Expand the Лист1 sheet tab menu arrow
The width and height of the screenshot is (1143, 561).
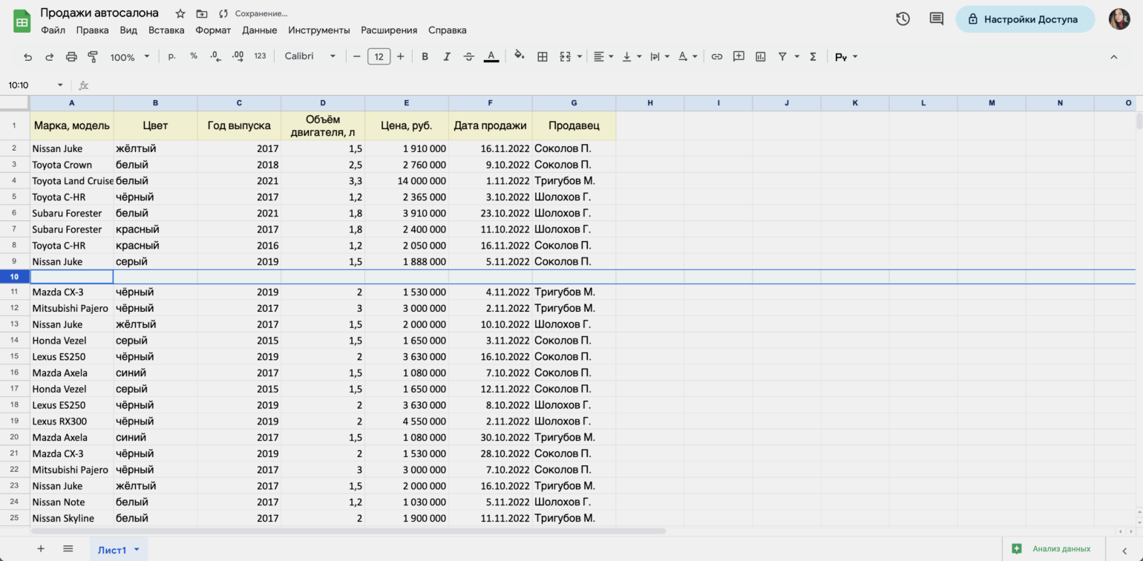click(x=137, y=549)
